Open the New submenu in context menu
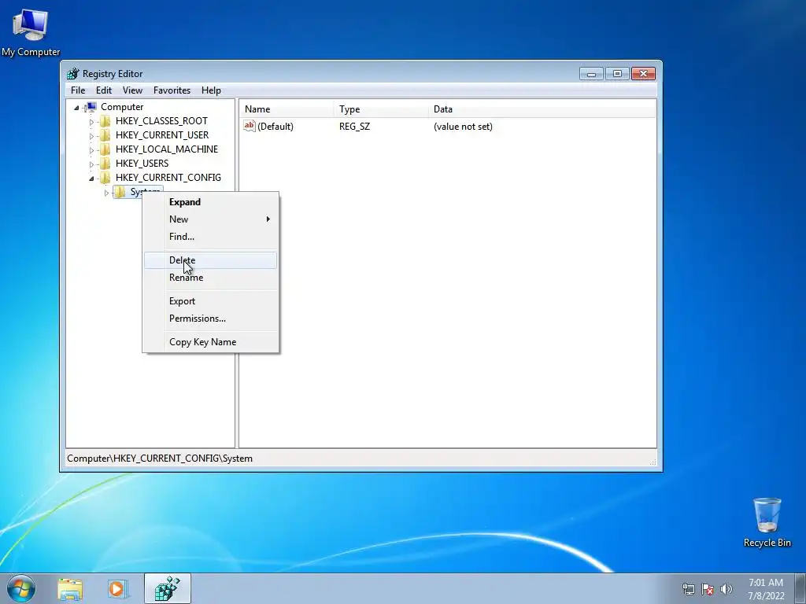This screenshot has width=806, height=604. coord(210,219)
